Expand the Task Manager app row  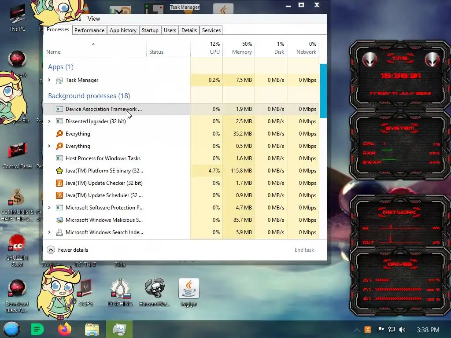[49, 80]
